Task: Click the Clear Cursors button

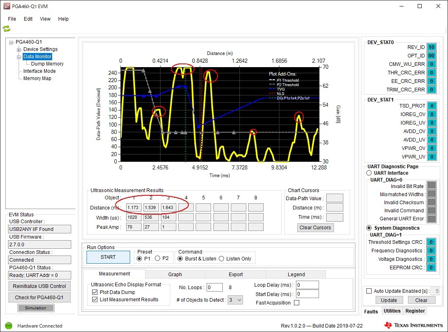Action: [315, 228]
